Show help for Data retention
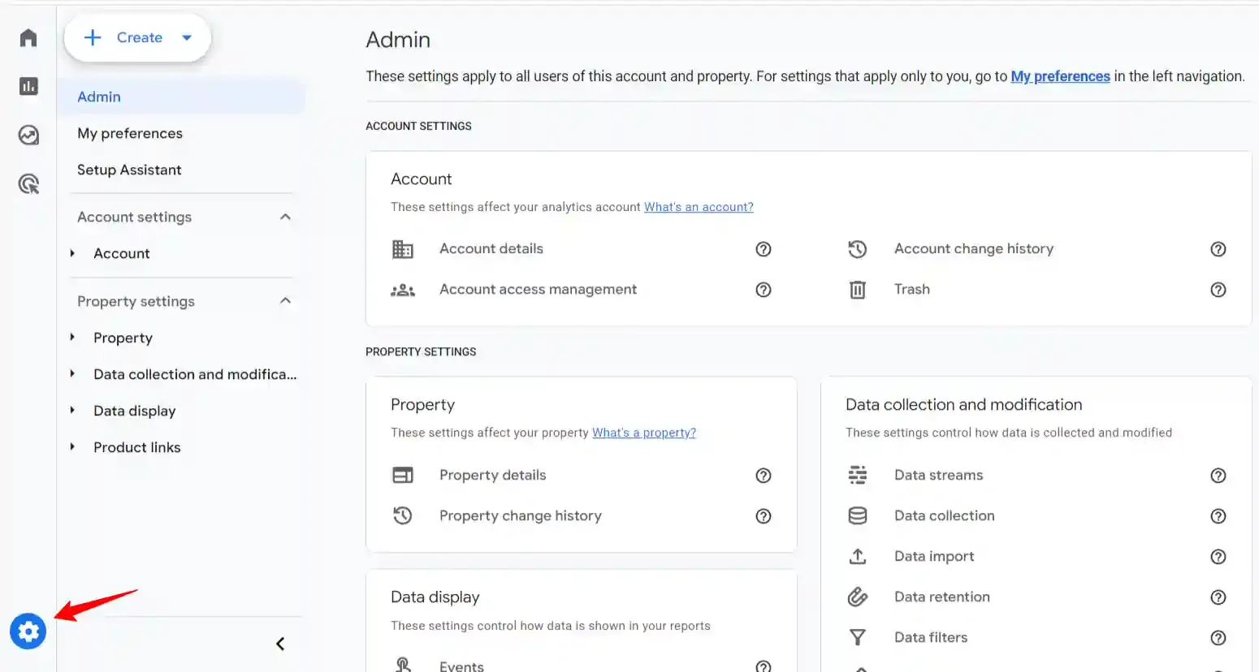 coord(1218,597)
